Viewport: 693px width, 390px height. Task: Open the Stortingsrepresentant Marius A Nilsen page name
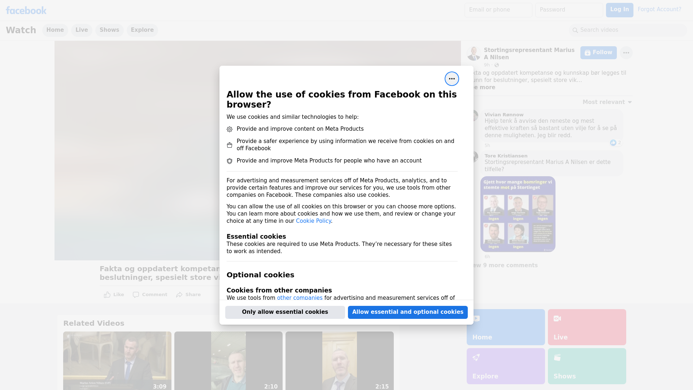(x=529, y=54)
